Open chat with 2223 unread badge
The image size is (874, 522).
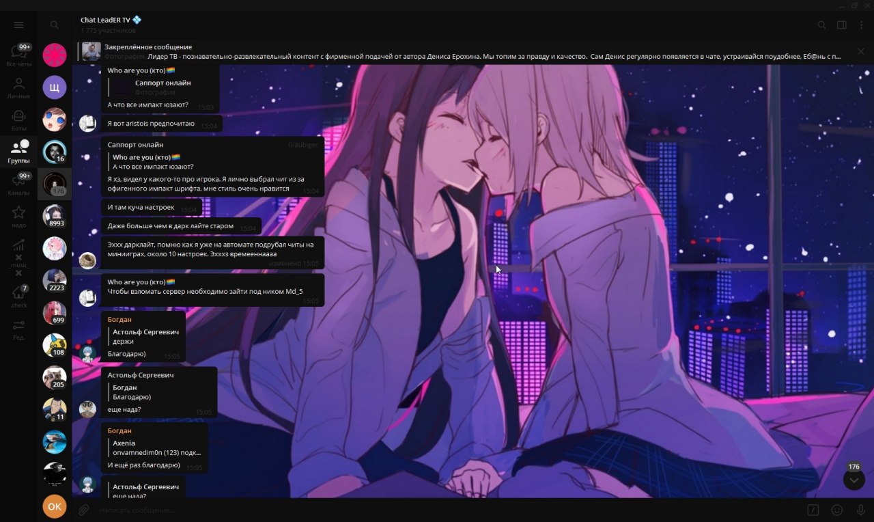tap(55, 281)
